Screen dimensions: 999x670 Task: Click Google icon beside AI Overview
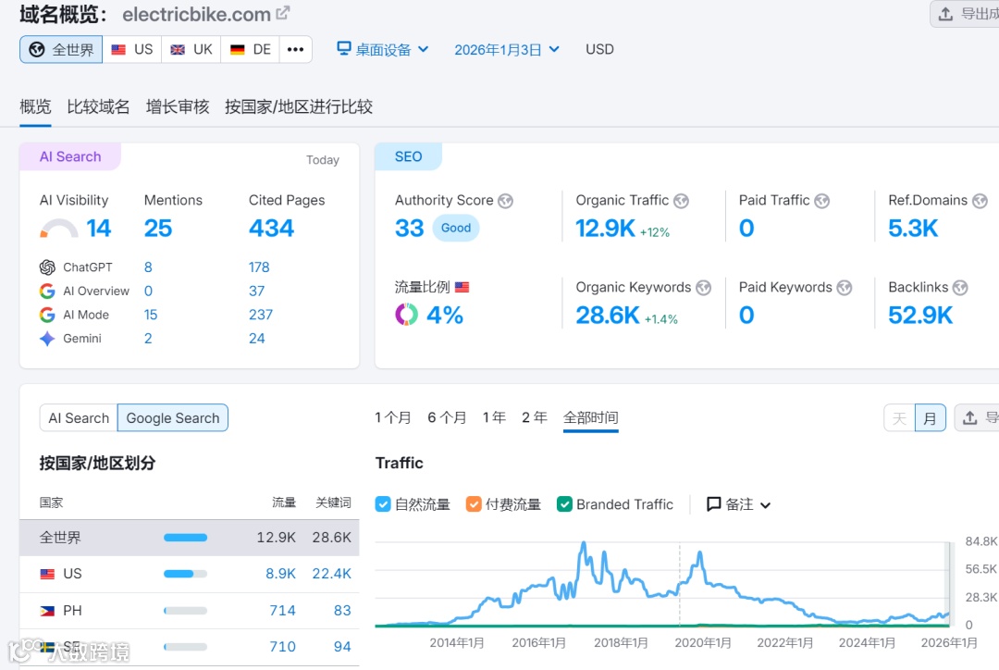pyautogui.click(x=47, y=291)
